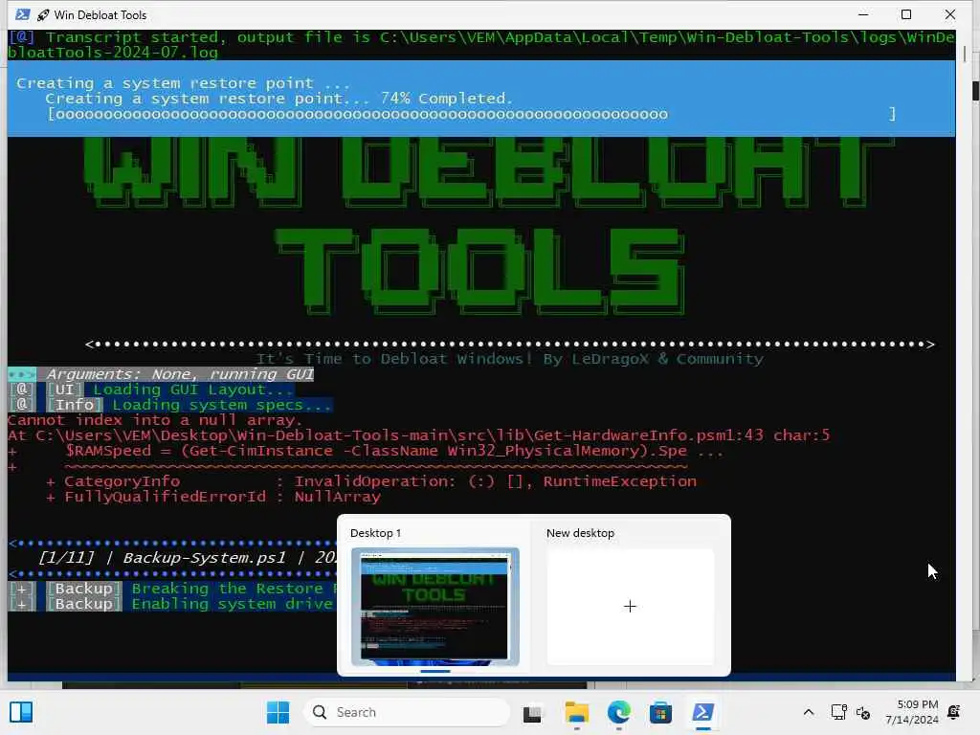Click the Task View taskbar icon
The image size is (980, 735).
point(532,712)
